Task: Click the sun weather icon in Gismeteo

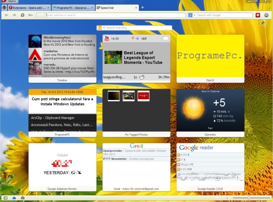Action: coord(193,108)
